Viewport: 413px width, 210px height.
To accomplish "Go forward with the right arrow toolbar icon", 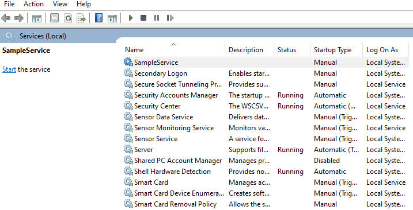I will (x=18, y=18).
